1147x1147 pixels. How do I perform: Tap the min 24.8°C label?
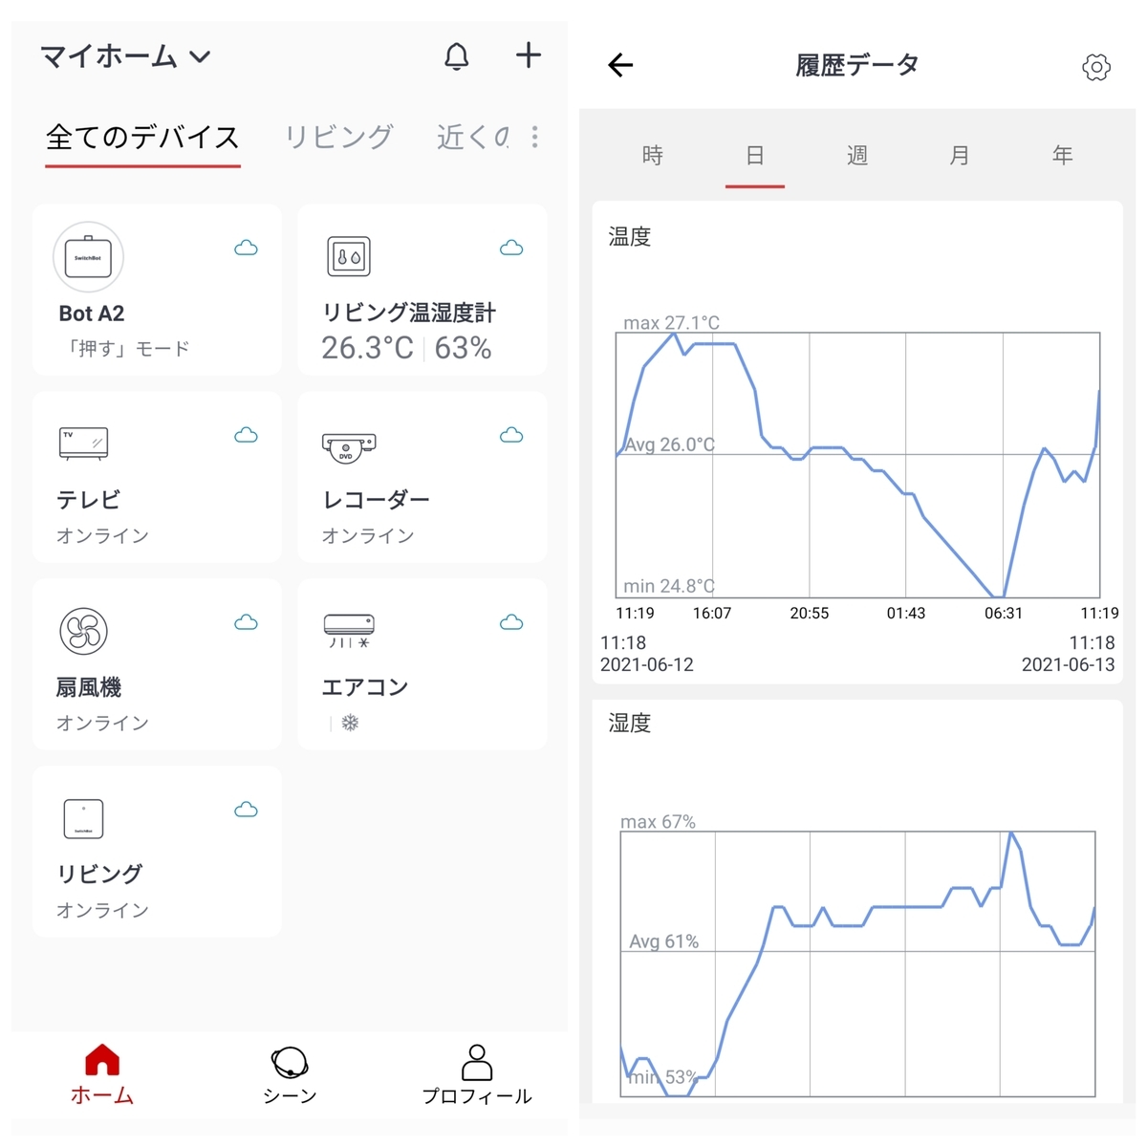click(x=668, y=586)
